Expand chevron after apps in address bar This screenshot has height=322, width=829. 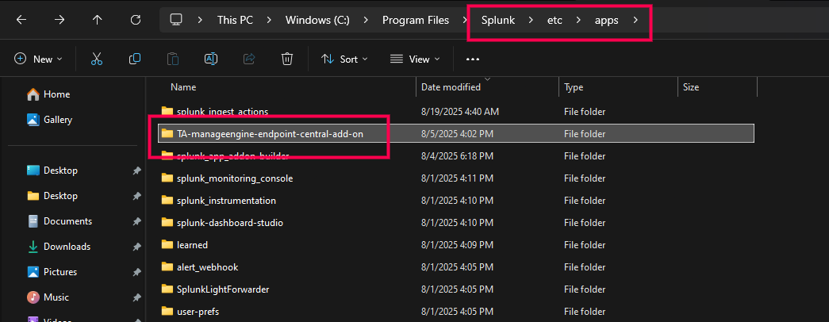635,20
